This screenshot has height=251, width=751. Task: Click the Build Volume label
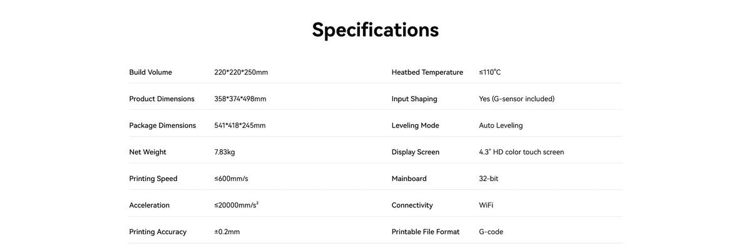click(x=150, y=72)
